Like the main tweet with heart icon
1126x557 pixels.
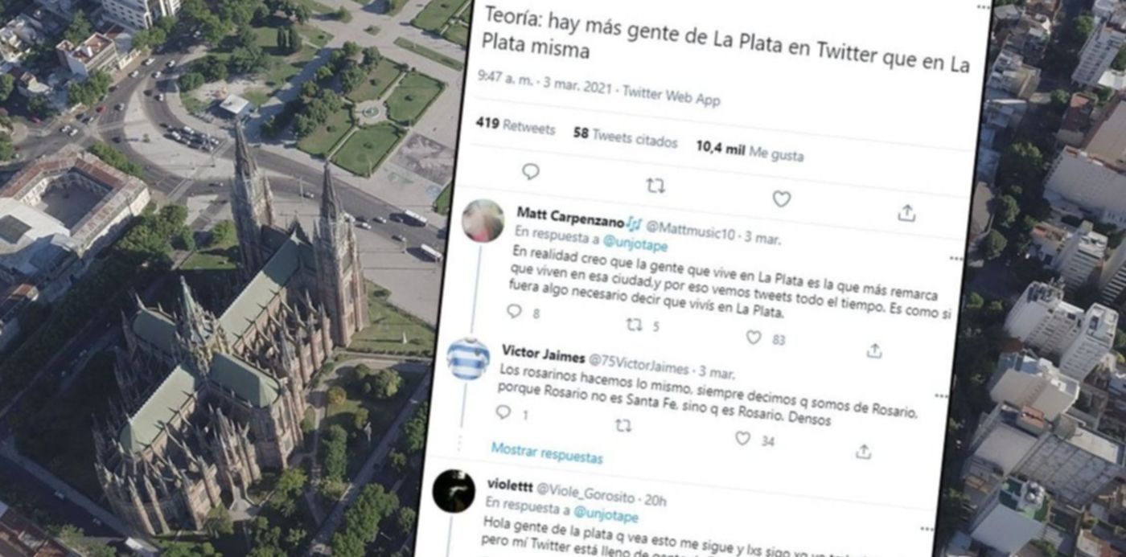(781, 199)
